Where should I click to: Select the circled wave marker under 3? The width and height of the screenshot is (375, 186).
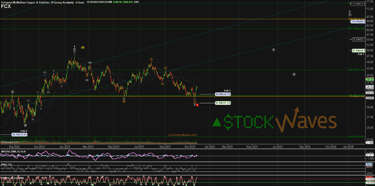(x=350, y=15)
